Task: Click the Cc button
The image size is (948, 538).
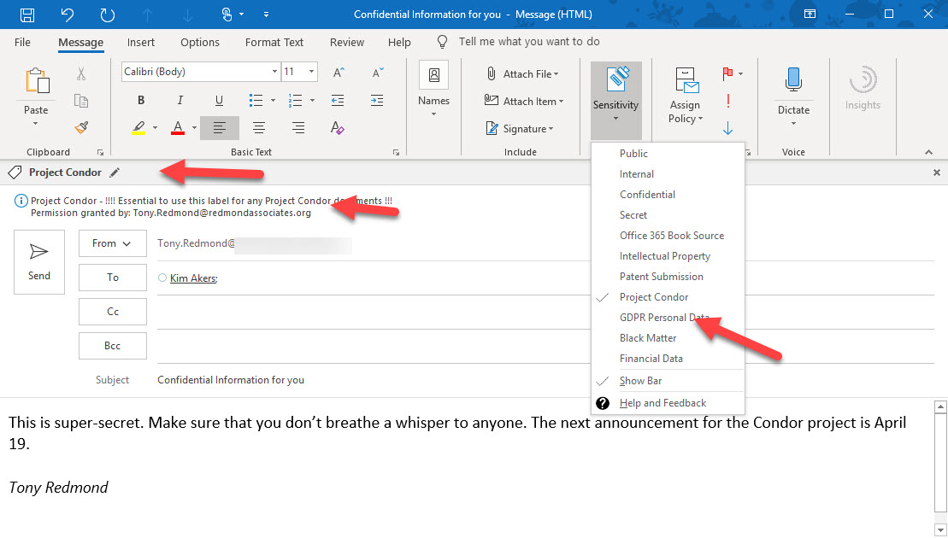Action: pos(112,312)
